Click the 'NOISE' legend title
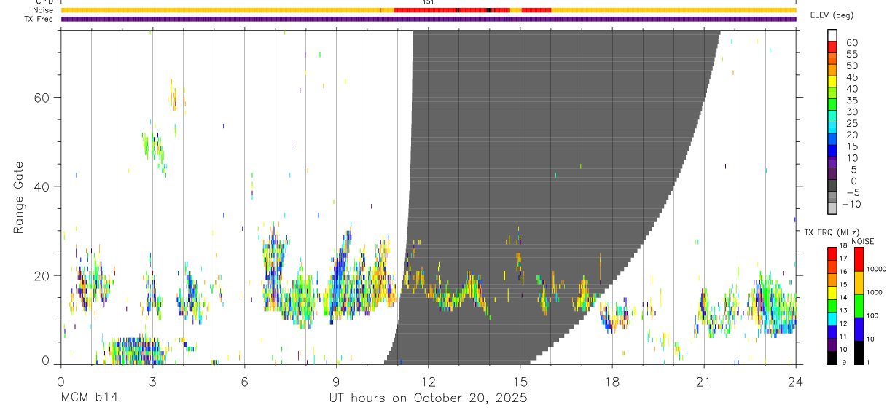This screenshot has width=895, height=413. [862, 241]
